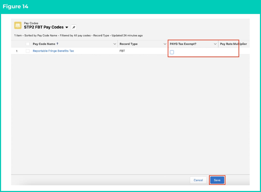Open the Record Type column actions chevron
Image resolution: width=261 pixels, height=192 pixels.
point(165,44)
